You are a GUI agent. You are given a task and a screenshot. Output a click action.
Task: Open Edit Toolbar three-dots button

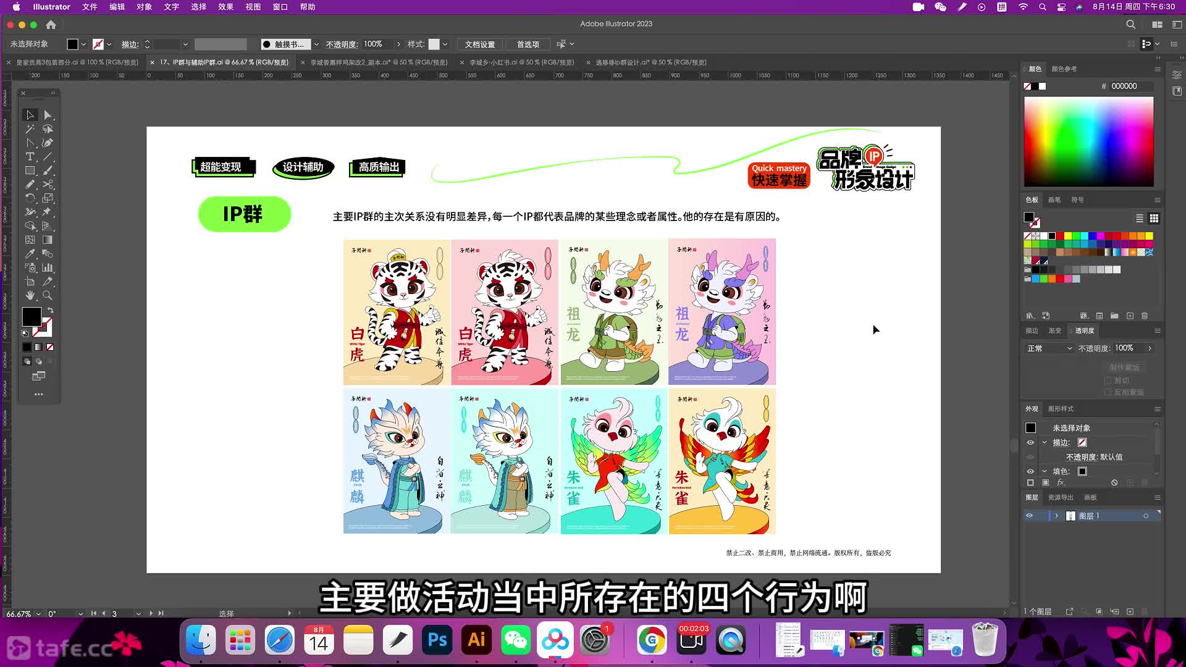click(x=38, y=394)
